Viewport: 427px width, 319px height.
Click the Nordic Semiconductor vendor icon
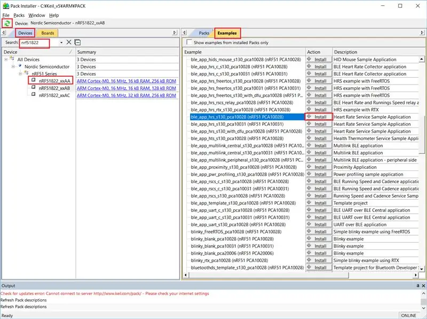(x=20, y=66)
